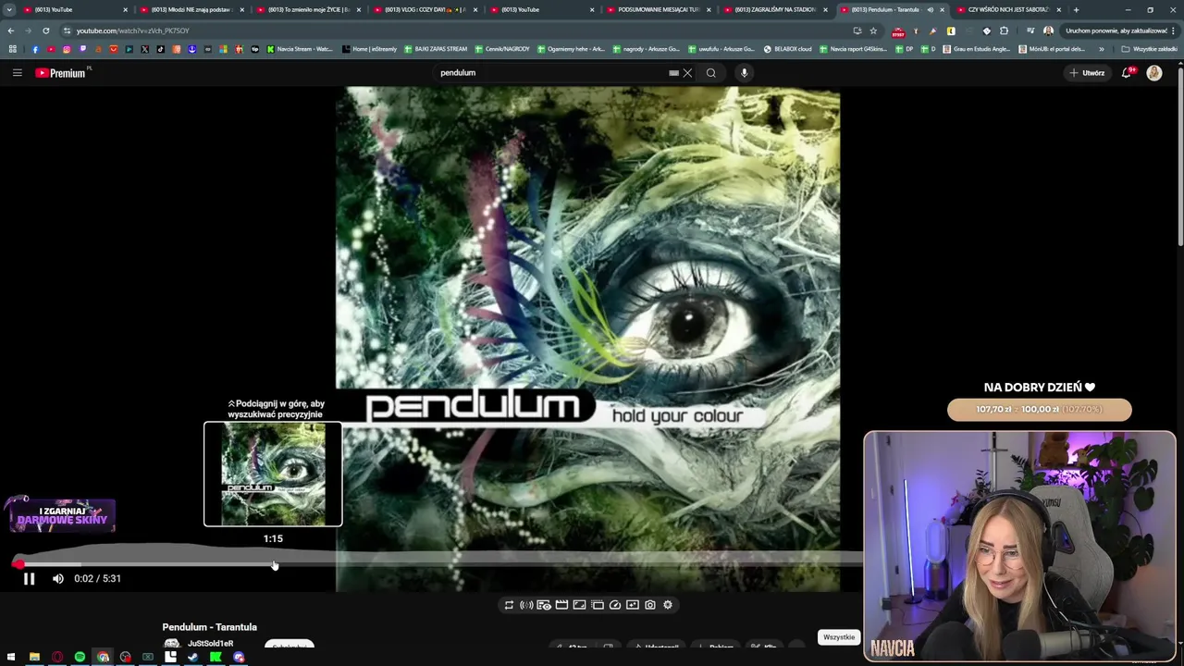This screenshot has width=1184, height=666.
Task: Switch to the 'VLOG | COZY DAY' tab
Action: pos(424,9)
